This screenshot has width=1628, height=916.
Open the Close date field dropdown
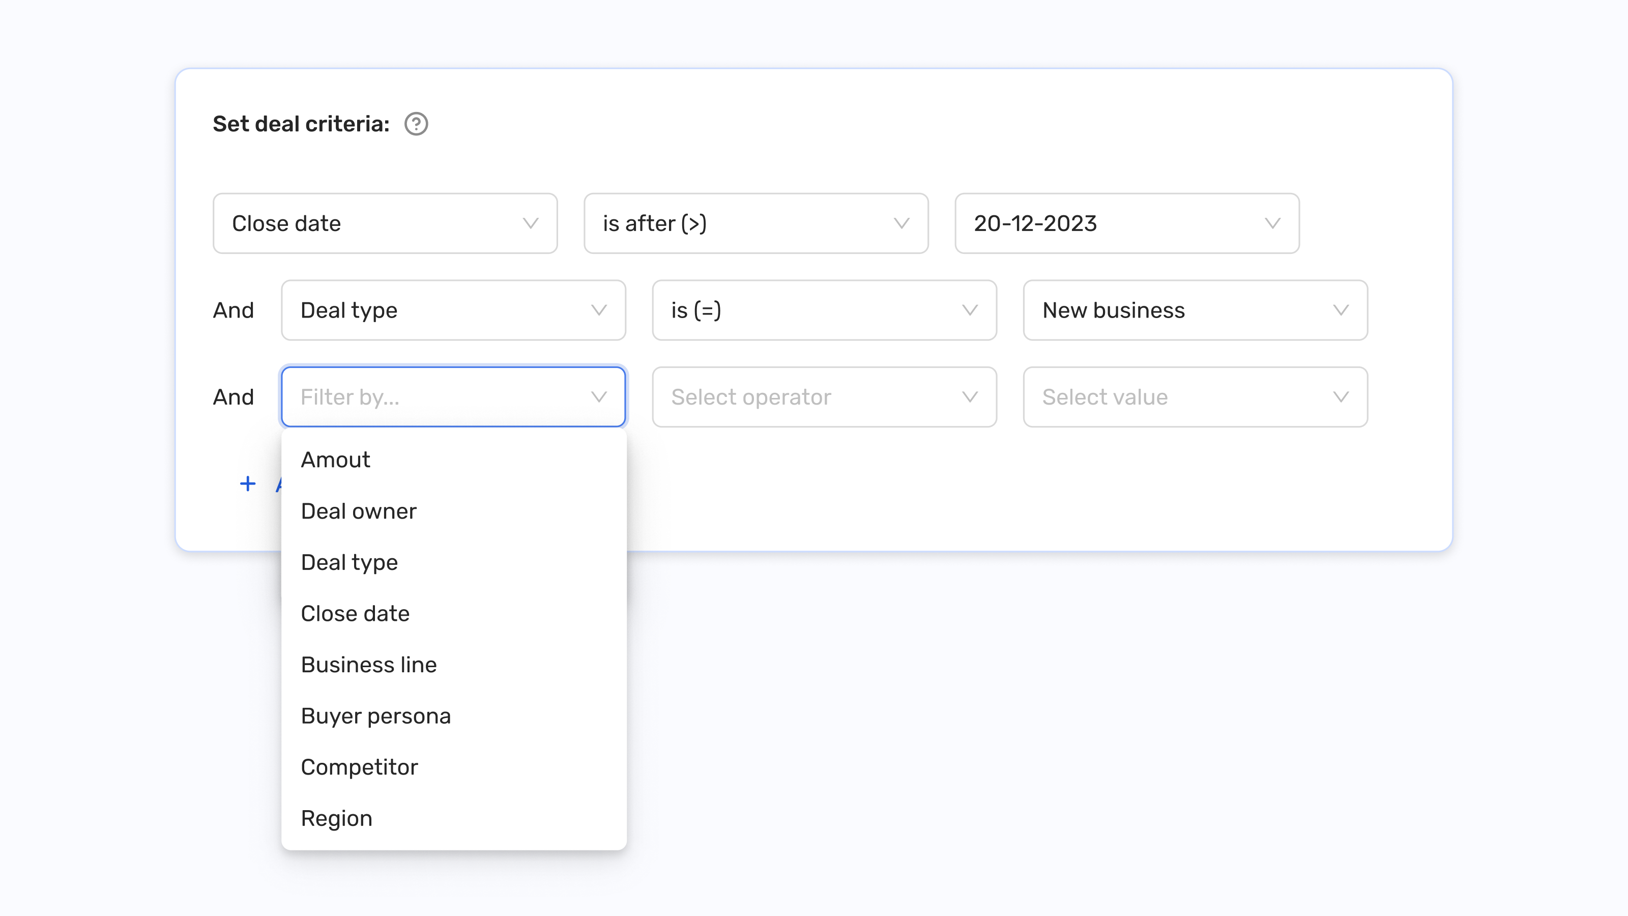tap(385, 223)
